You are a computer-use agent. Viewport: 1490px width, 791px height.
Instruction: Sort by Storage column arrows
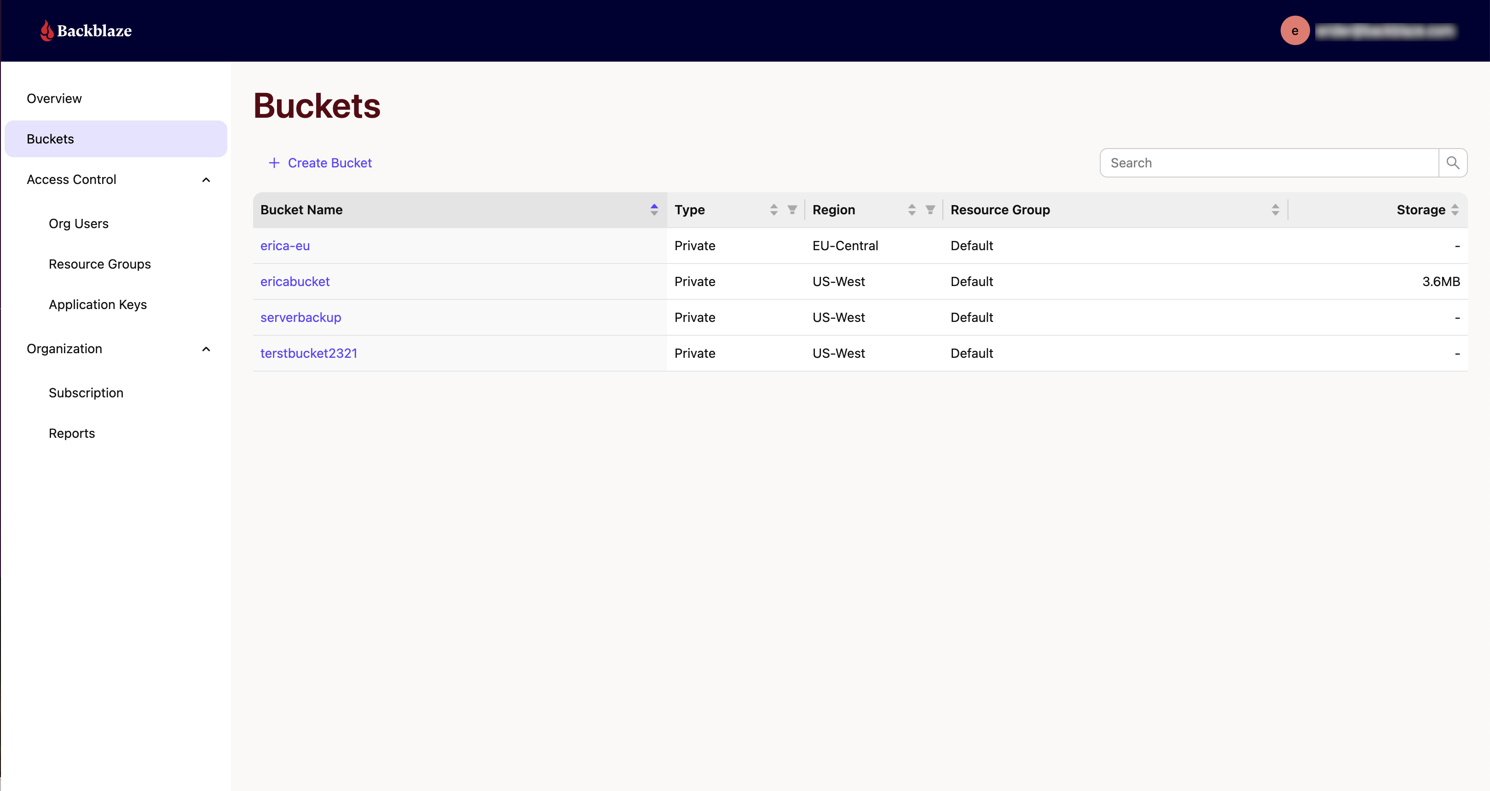(1455, 210)
